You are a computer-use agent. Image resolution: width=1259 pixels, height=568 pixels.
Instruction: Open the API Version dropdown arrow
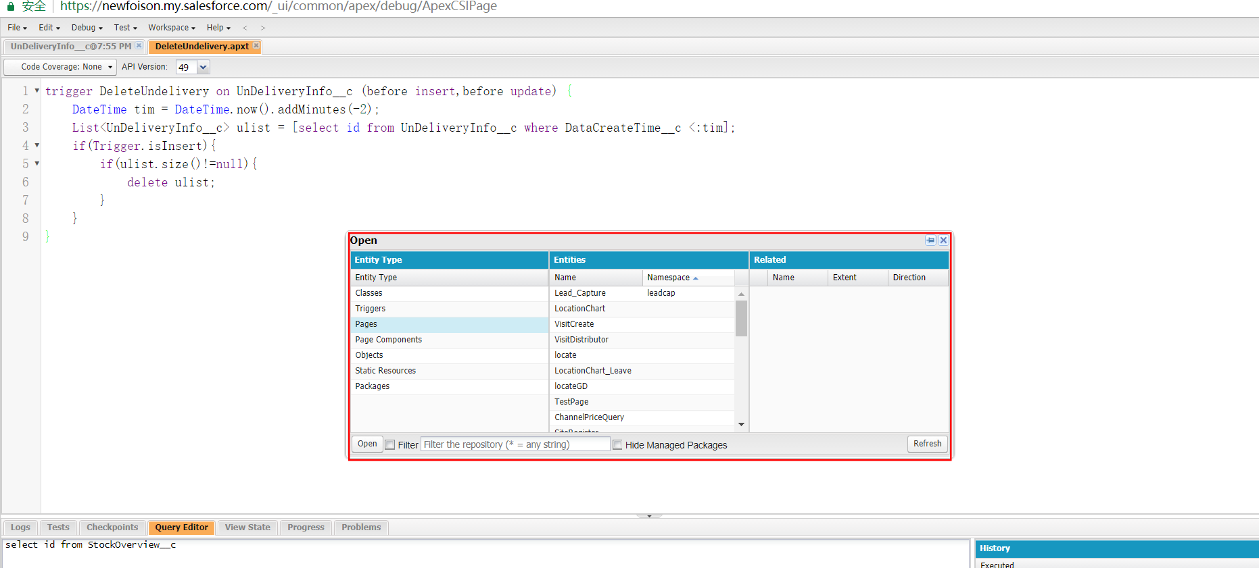(x=203, y=67)
